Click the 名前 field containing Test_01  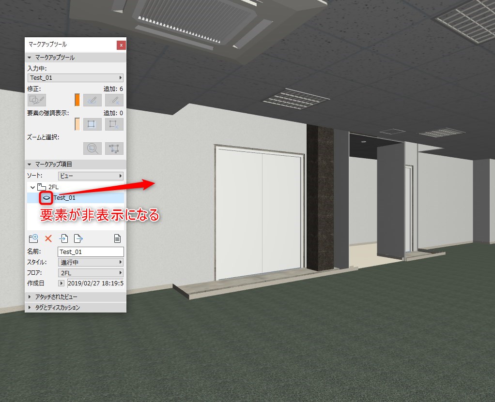(x=91, y=252)
